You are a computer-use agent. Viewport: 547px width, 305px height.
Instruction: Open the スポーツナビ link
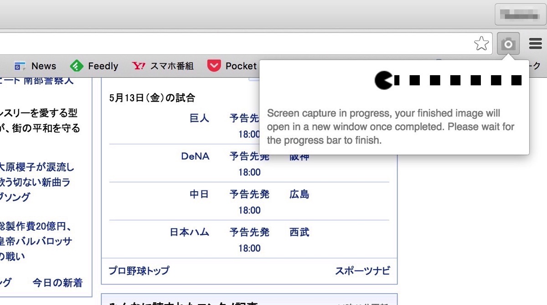[x=362, y=270]
